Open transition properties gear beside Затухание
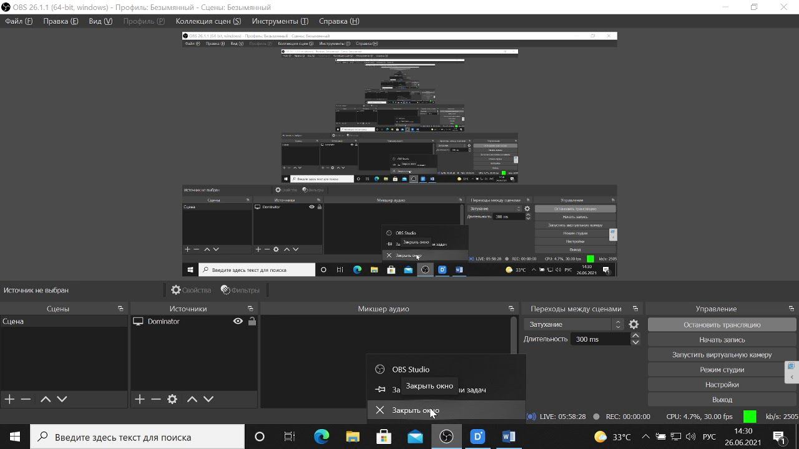The height and width of the screenshot is (449, 799). click(634, 324)
